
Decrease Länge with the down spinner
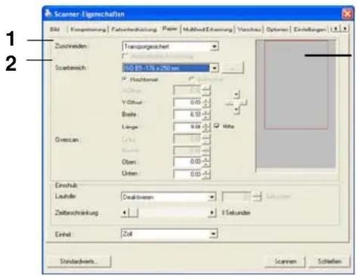click(x=206, y=129)
